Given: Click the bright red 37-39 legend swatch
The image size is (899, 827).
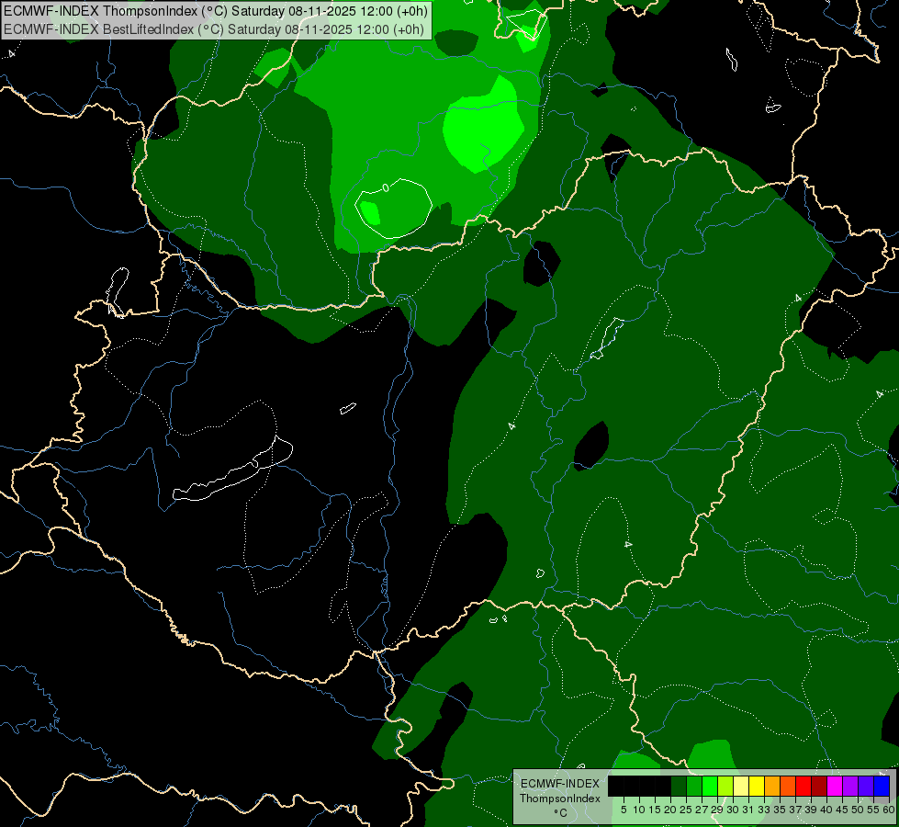Looking at the screenshot, I should coord(803,786).
